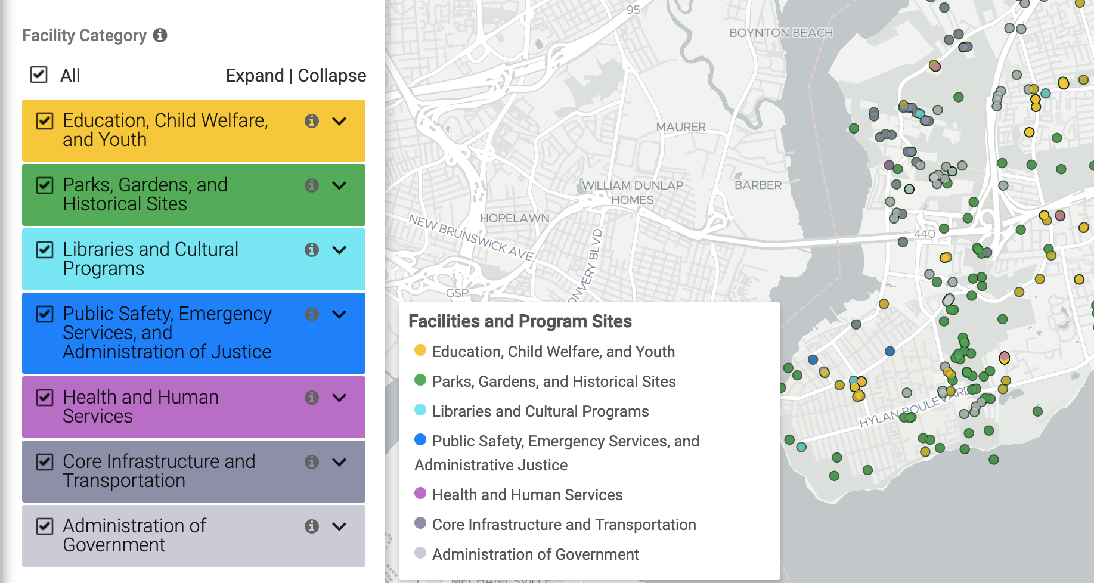Click the info icon on Parks, Gardens row
The height and width of the screenshot is (583, 1094).
311,185
